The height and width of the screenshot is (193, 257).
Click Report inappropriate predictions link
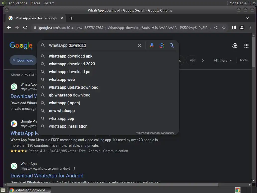pyautogui.click(x=155, y=133)
